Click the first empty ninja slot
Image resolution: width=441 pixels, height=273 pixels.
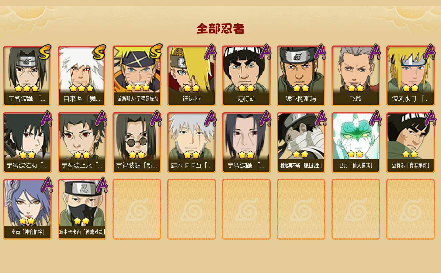pos(137,209)
